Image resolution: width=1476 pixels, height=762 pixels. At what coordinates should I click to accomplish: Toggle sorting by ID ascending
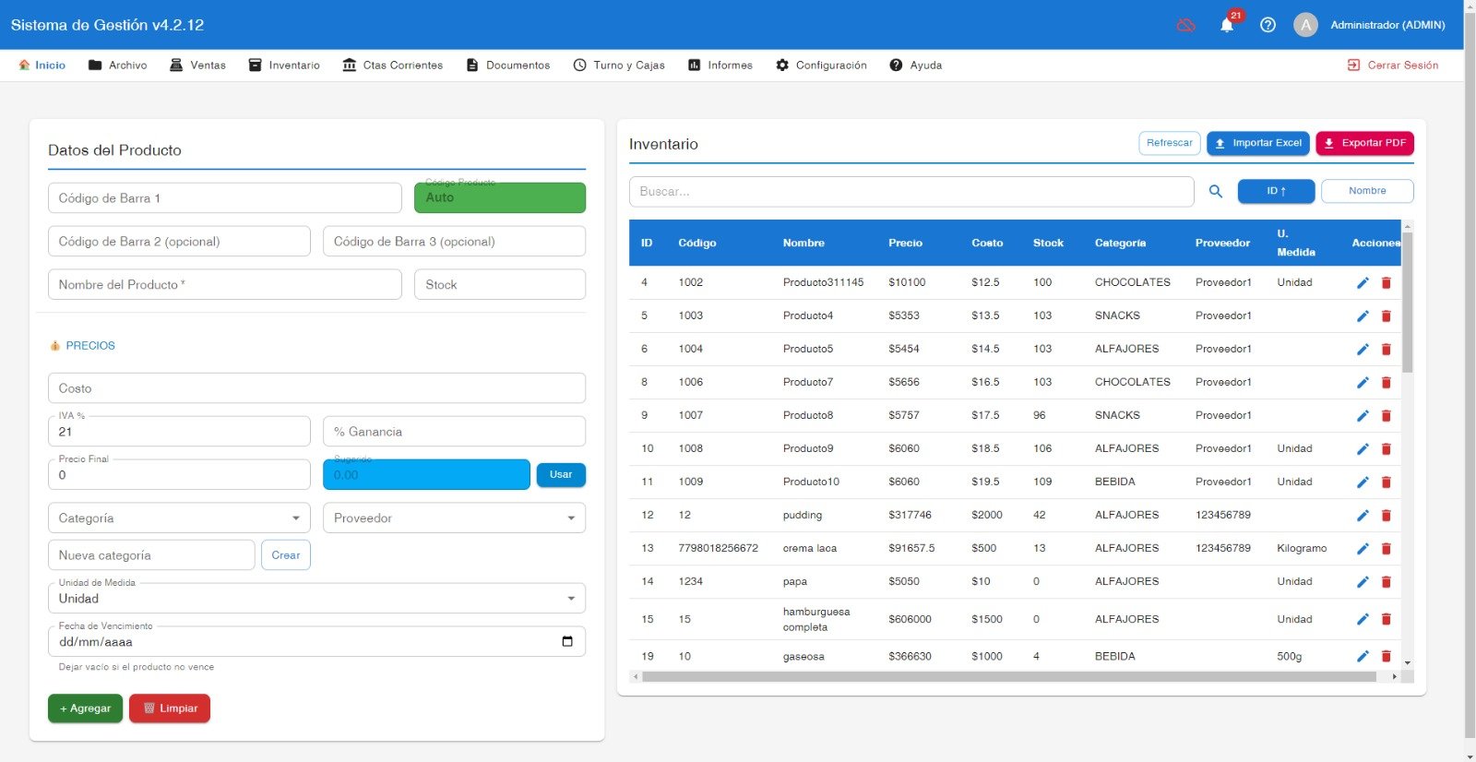(1276, 191)
